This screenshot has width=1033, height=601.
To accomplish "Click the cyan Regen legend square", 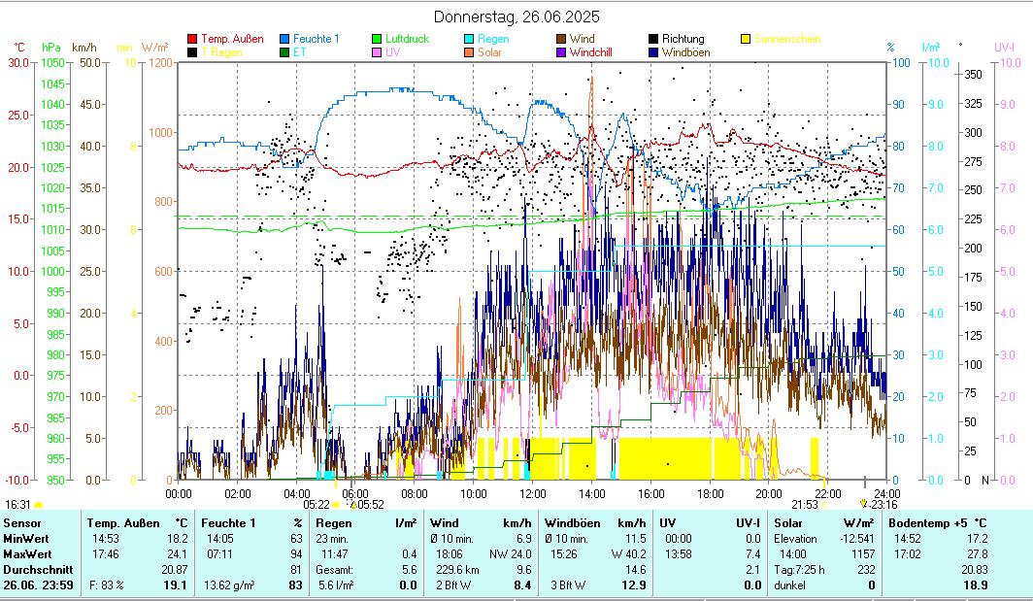I will coord(469,39).
